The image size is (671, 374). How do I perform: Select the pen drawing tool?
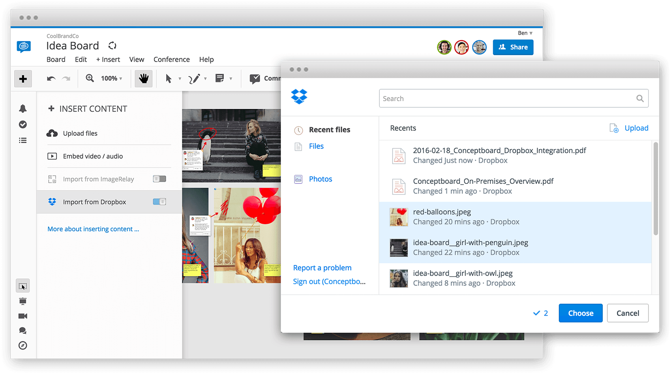click(194, 79)
